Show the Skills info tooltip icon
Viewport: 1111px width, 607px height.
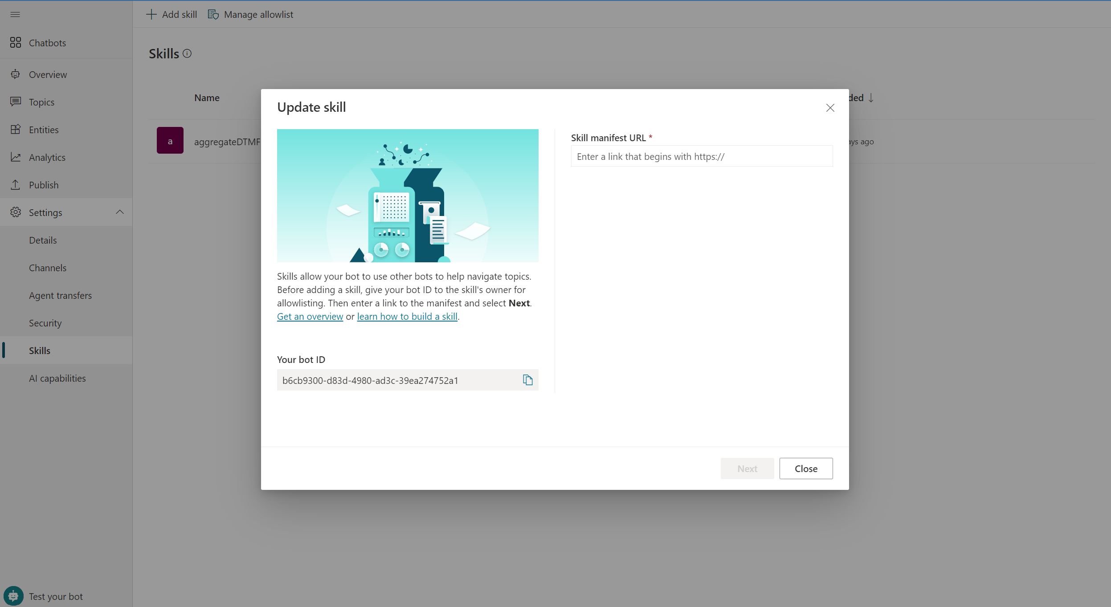pos(187,53)
